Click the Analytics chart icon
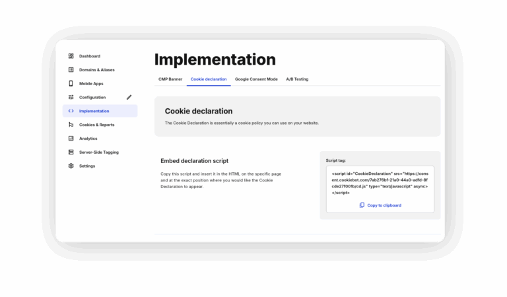The width and height of the screenshot is (507, 297). (71, 139)
